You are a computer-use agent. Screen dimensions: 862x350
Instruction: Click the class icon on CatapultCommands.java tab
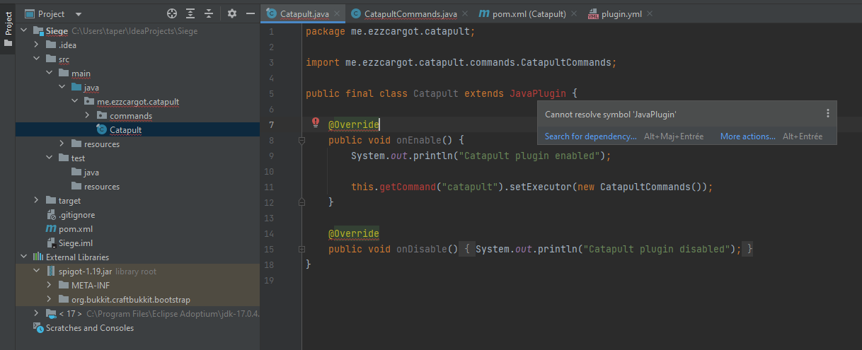pos(356,13)
